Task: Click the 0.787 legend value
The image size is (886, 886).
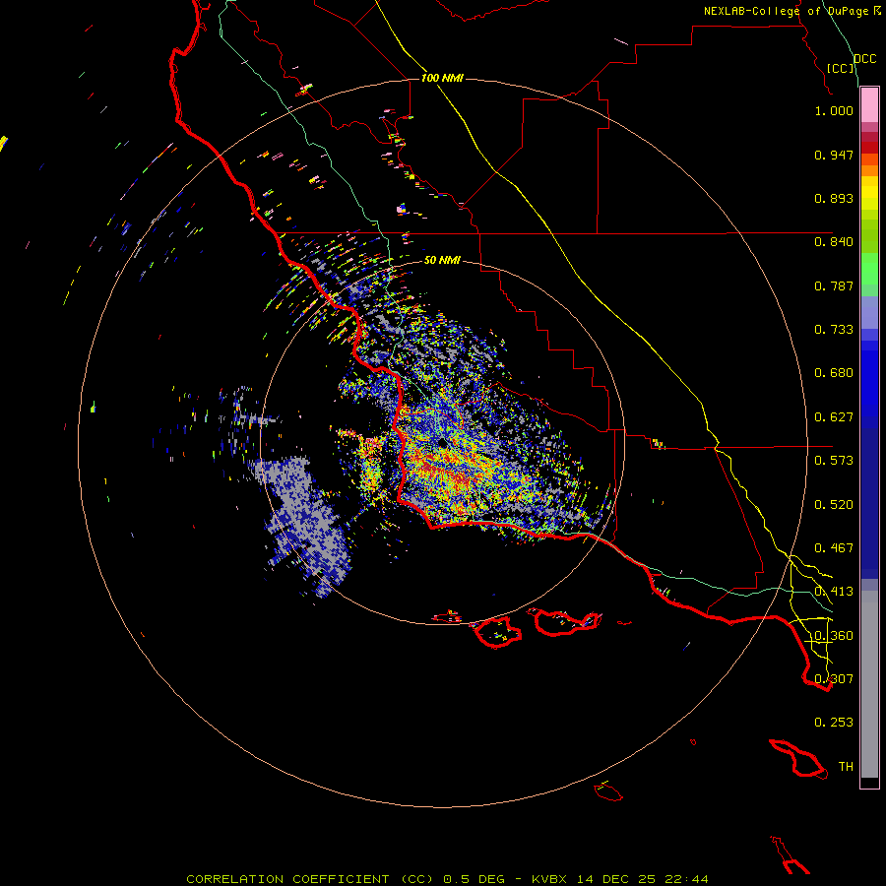Action: click(x=834, y=285)
